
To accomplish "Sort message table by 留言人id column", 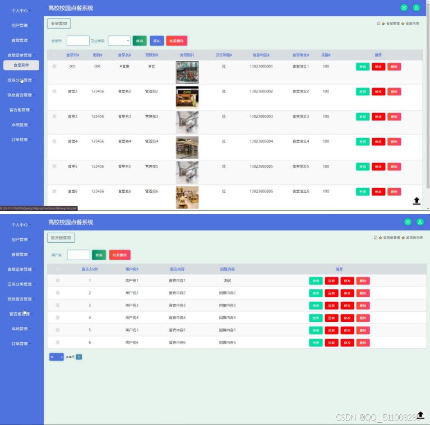I will [x=90, y=269].
